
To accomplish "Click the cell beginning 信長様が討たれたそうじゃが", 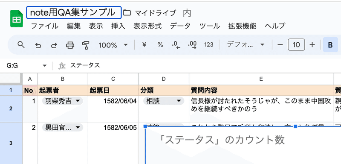I will pos(261,108).
